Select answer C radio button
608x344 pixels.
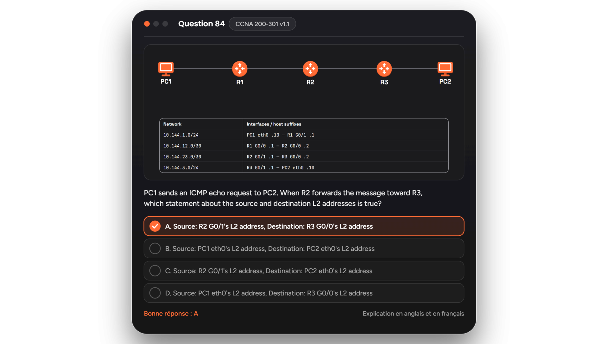[x=155, y=271]
